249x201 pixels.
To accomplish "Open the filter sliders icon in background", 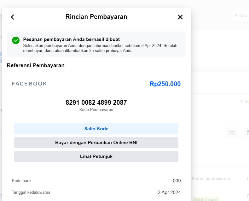I will (232, 133).
